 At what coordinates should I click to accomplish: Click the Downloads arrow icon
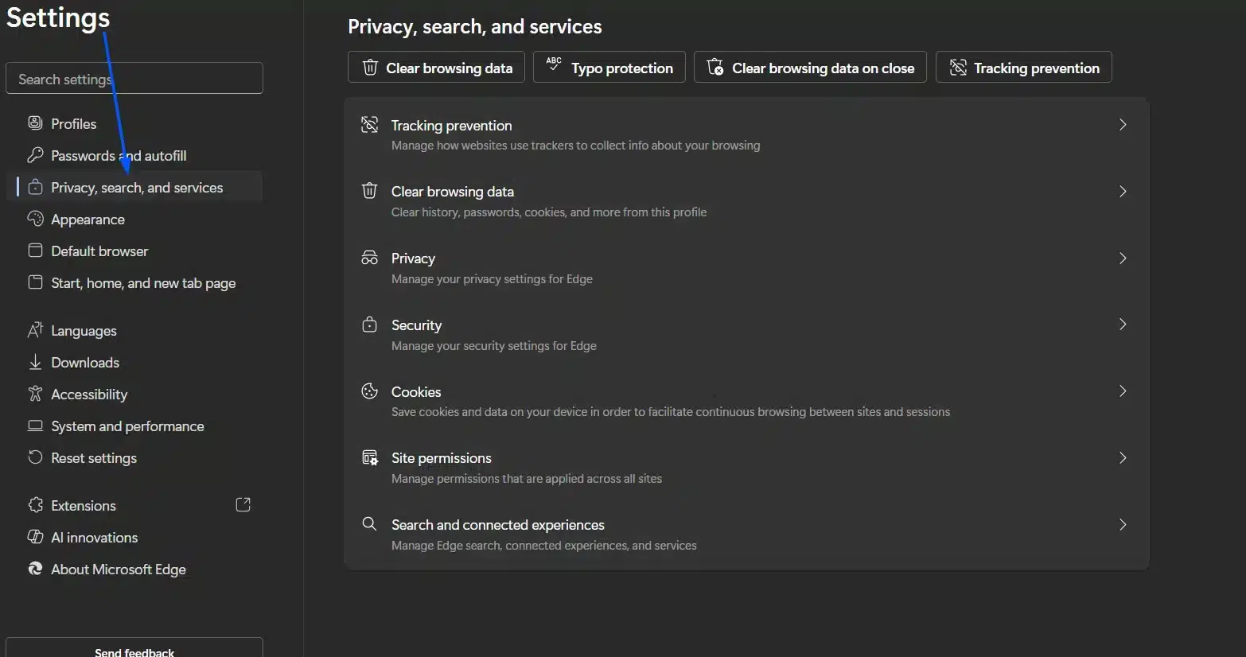click(35, 362)
